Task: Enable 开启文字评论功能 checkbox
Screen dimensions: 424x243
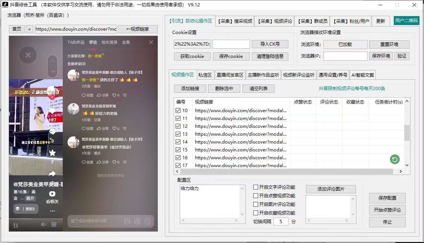Action: [x=256, y=187]
